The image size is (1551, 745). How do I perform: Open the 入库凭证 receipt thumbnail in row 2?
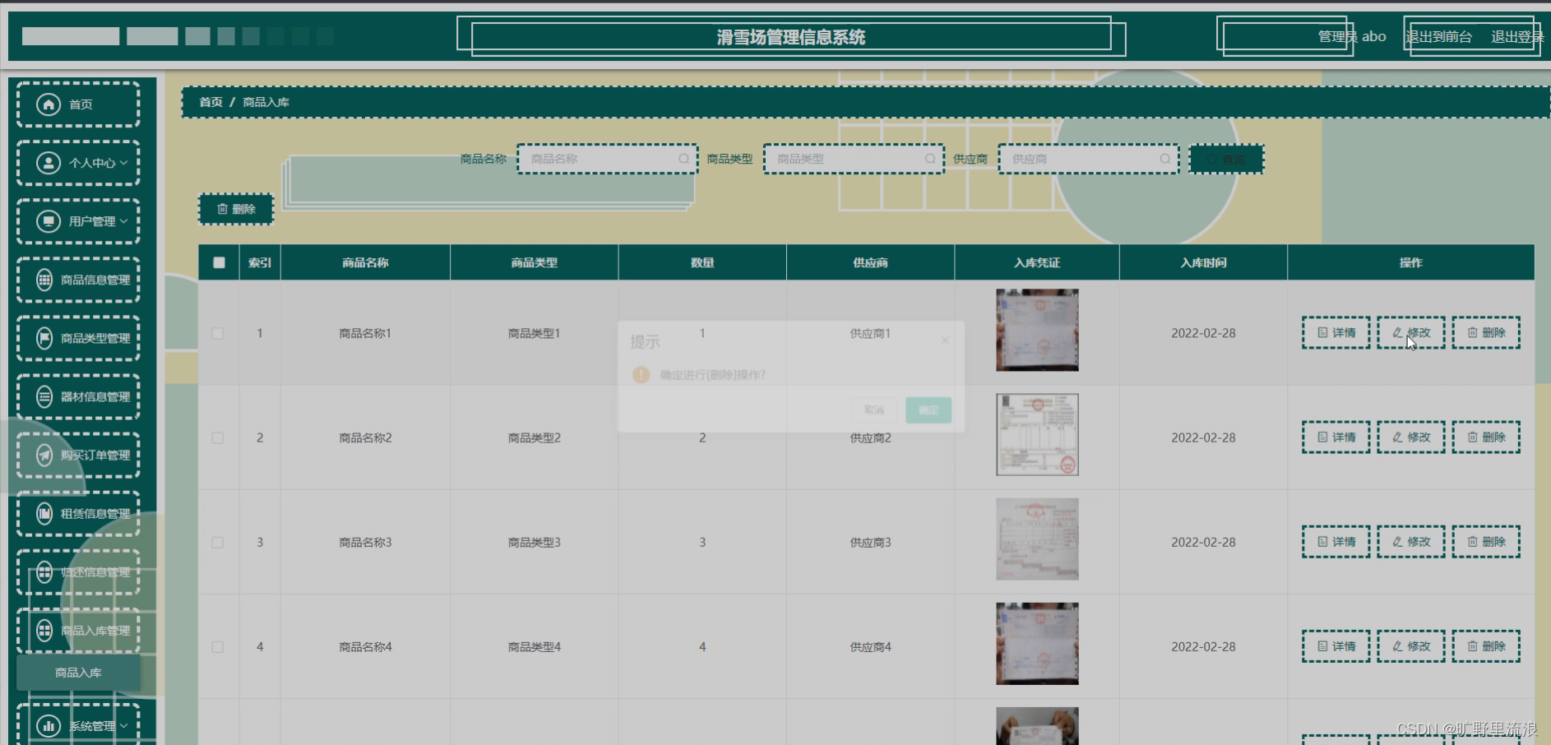click(x=1037, y=434)
